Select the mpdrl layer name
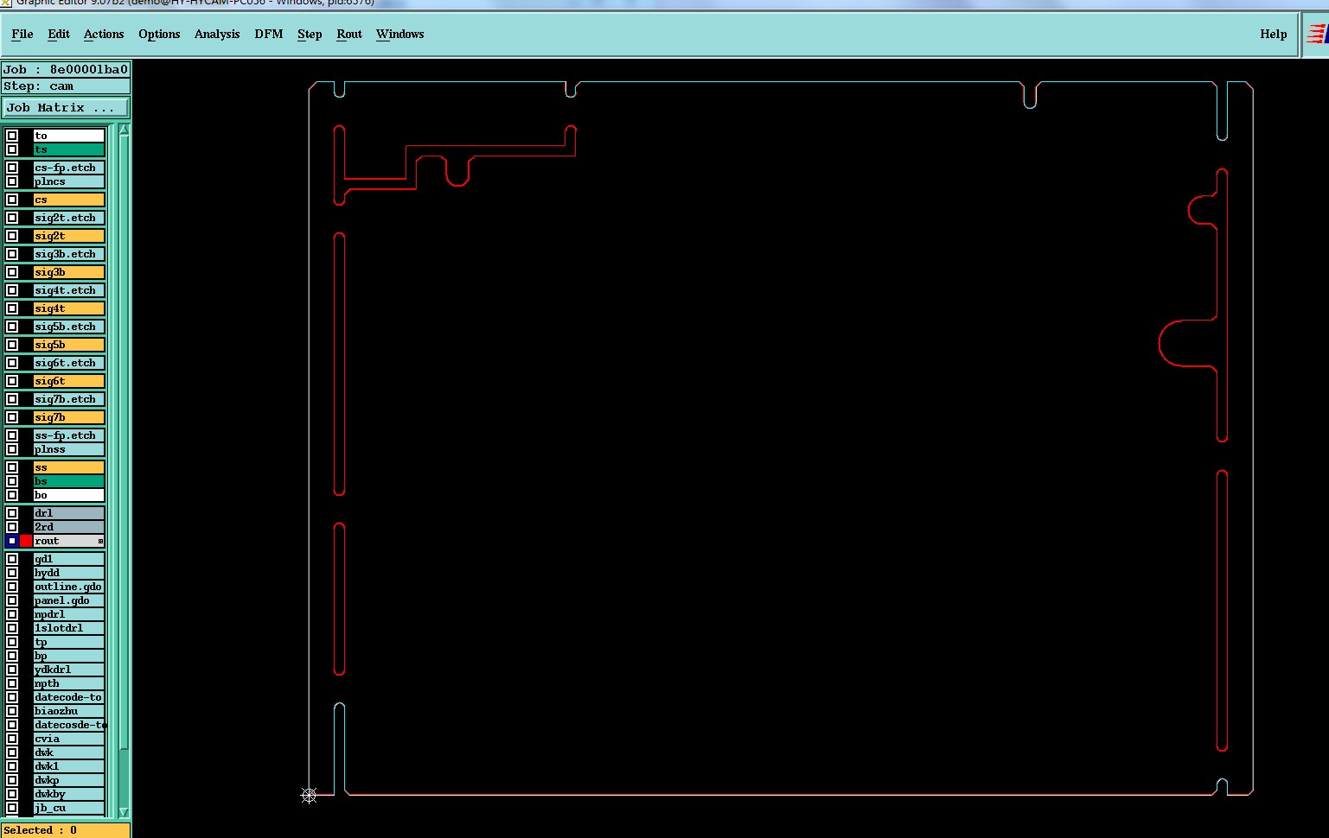 (69, 614)
